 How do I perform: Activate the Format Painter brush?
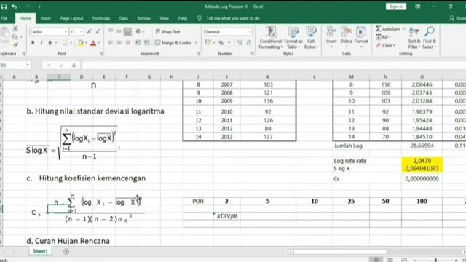click(x=15, y=44)
